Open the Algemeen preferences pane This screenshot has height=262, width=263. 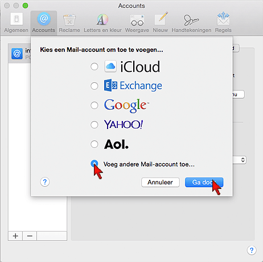(x=17, y=22)
